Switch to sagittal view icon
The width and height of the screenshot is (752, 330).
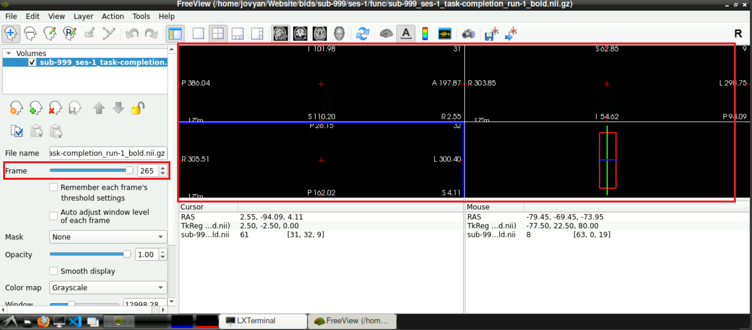point(281,34)
